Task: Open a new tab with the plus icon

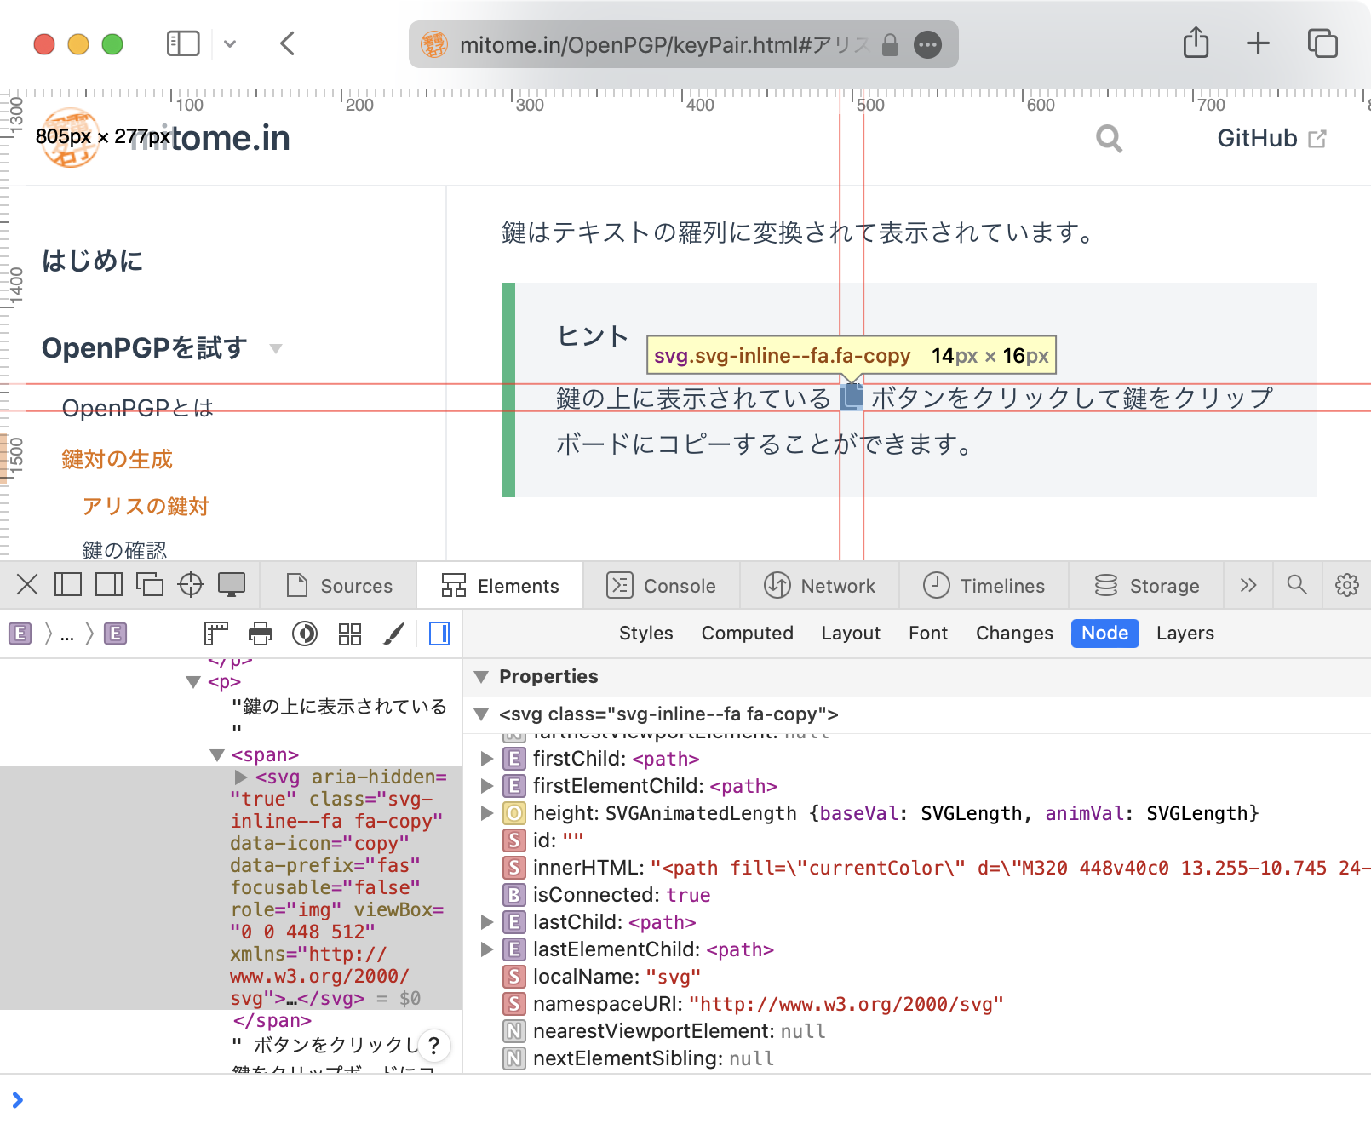Action: (x=1258, y=43)
